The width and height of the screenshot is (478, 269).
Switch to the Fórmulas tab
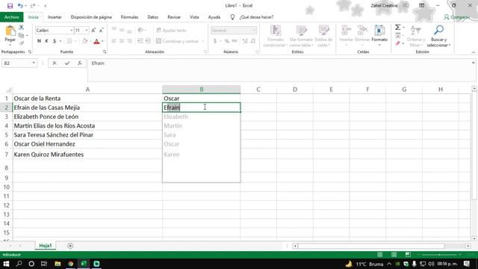(129, 17)
